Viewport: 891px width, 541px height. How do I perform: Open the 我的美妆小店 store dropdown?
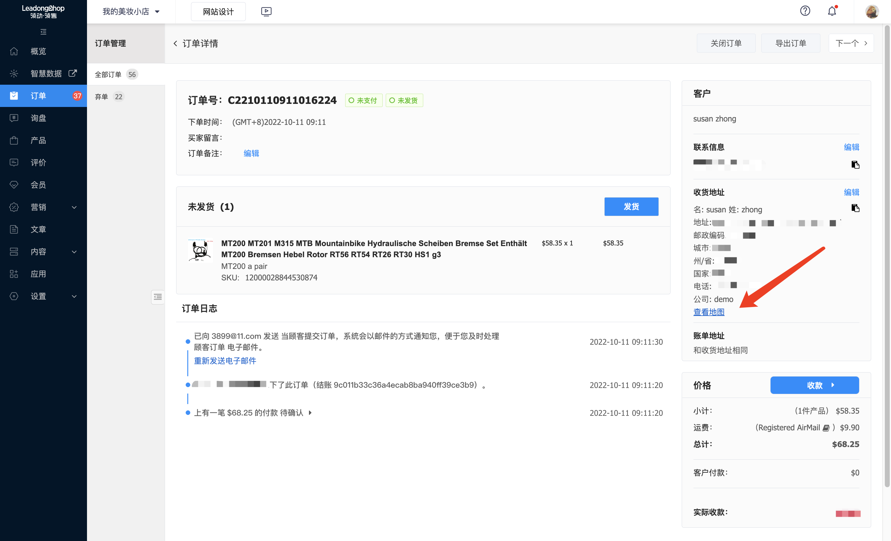coord(131,11)
